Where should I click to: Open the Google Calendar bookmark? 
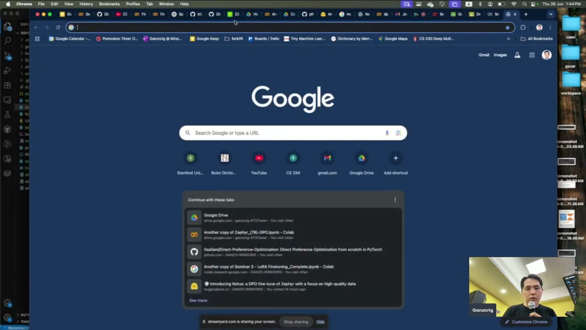(x=70, y=38)
